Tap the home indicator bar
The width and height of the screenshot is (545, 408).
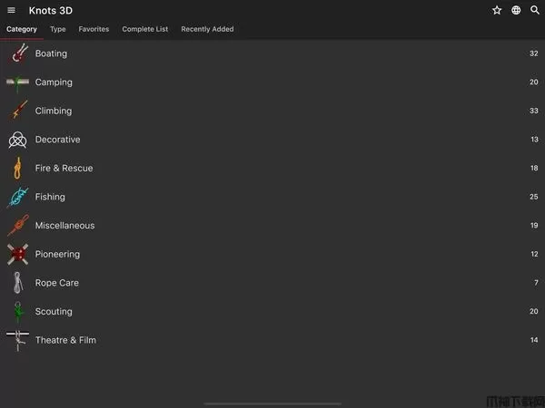coord(272,403)
